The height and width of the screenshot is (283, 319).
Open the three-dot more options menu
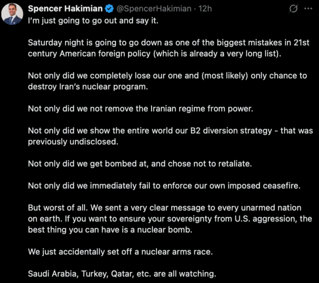308,8
